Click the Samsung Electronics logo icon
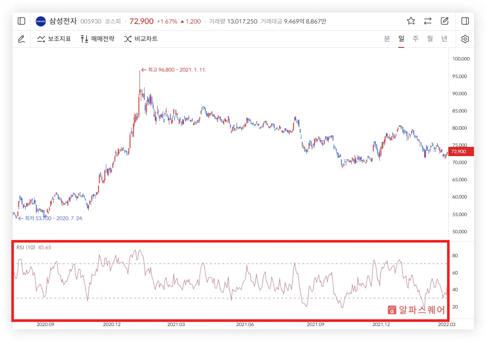Image resolution: width=487 pixels, height=342 pixels. pos(41,21)
